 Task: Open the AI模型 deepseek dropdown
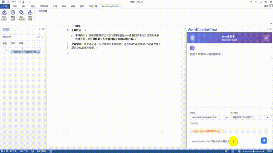(209, 117)
